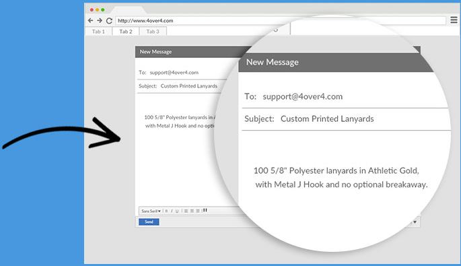Send the email with the Send button
Viewport: 461px width, 266px height.
pyautogui.click(x=149, y=222)
